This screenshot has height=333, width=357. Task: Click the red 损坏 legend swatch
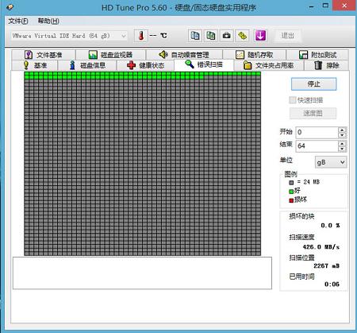tap(291, 200)
